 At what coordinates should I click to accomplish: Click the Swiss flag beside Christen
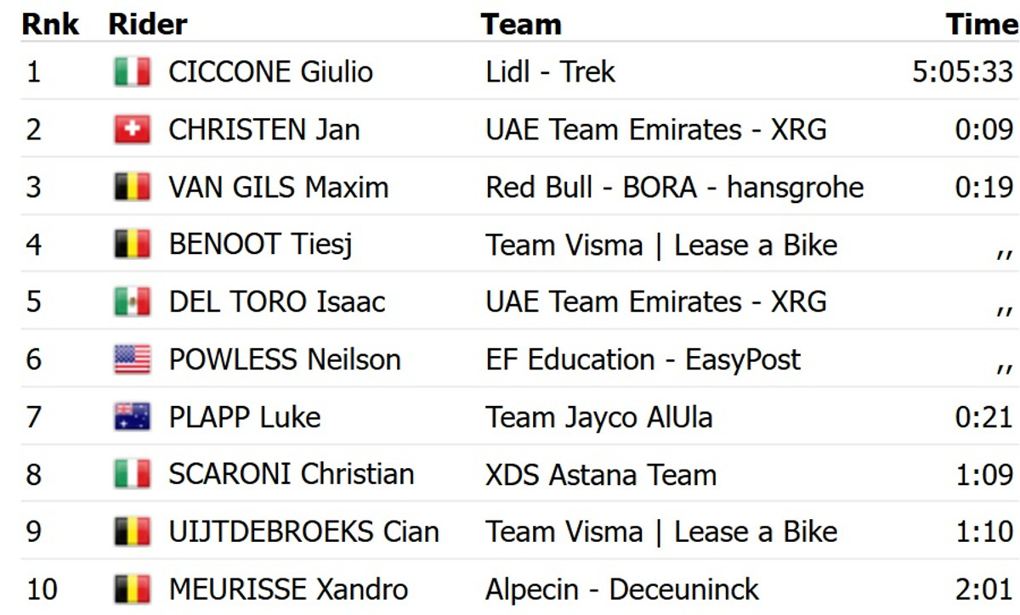pos(132,130)
